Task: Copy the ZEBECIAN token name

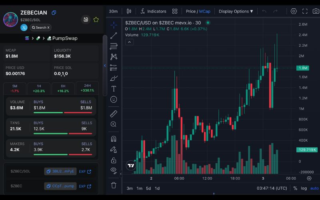Action: pyautogui.click(x=54, y=13)
